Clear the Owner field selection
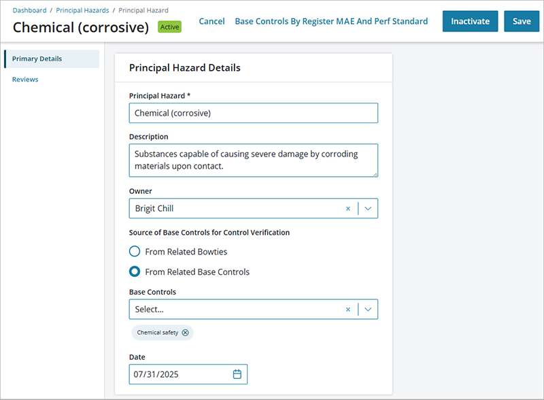The width and height of the screenshot is (544, 400). (348, 208)
